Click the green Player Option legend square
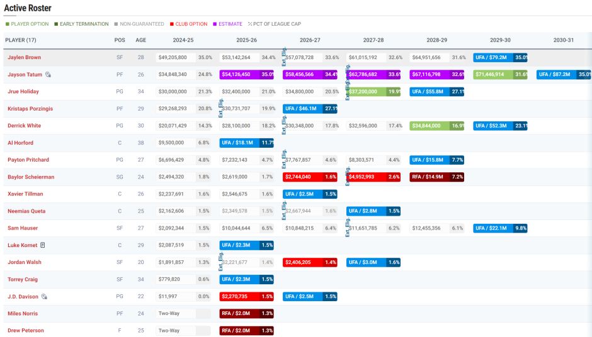Viewport: 592px width, 337px height. 8,24
